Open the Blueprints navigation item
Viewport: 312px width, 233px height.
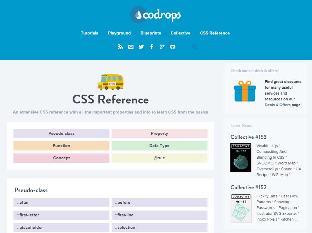tap(151, 33)
